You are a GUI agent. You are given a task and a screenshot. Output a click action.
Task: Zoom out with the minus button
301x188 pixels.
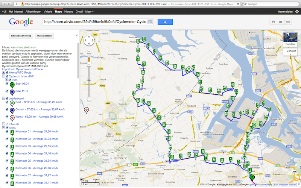pos(89,99)
